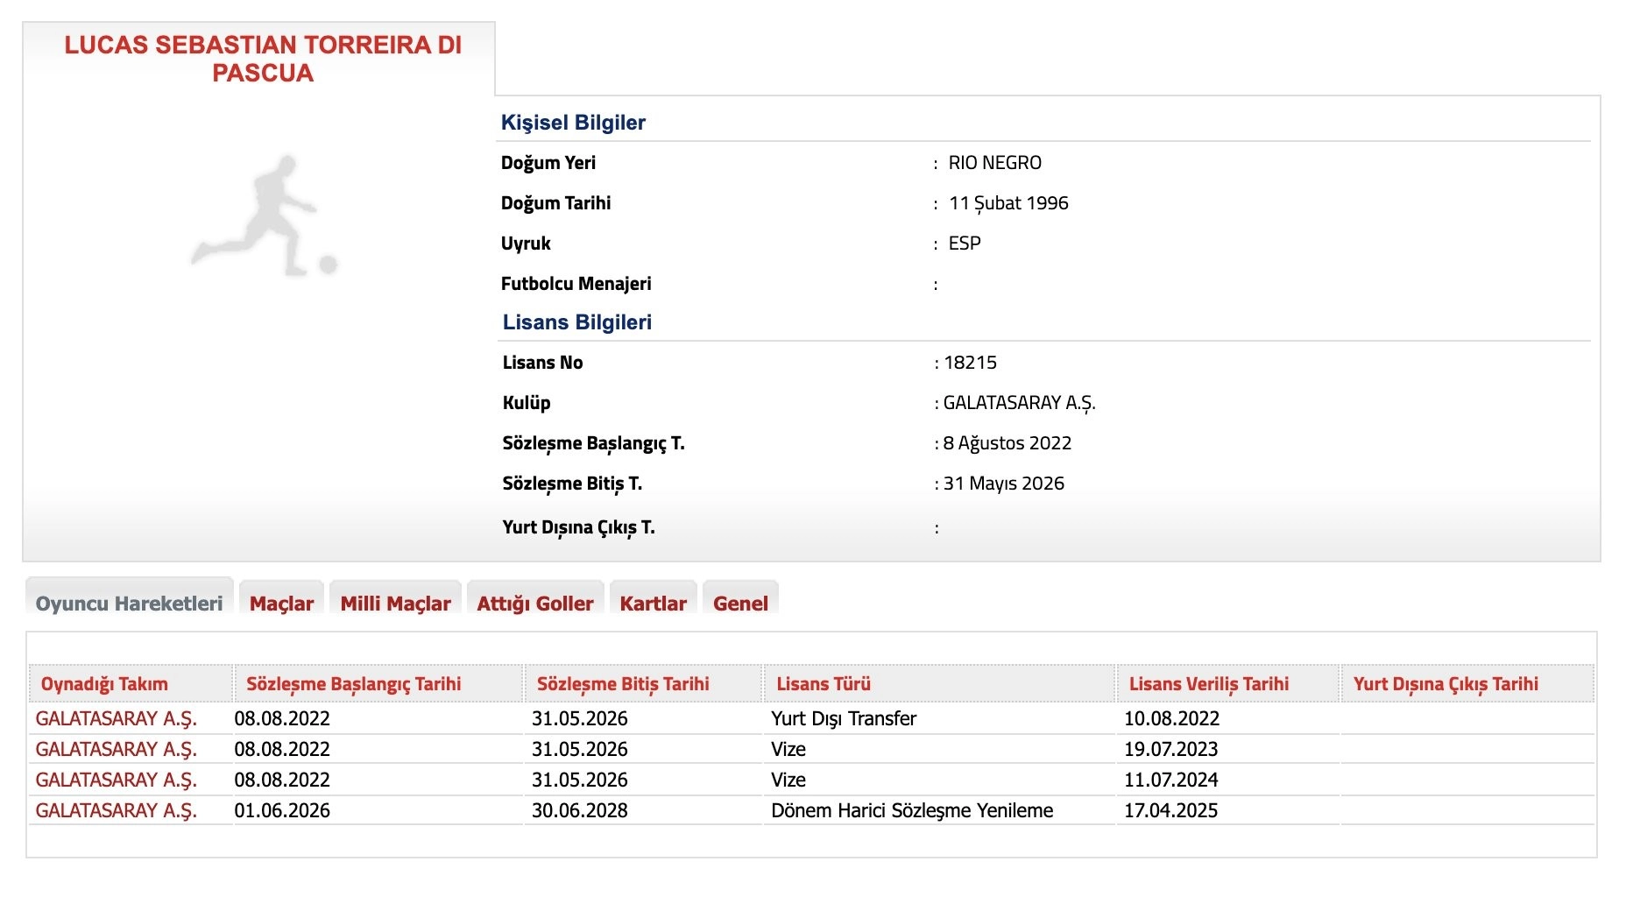This screenshot has width=1626, height=897.
Task: Click the Sözleşme Başlangıç Tarihi column header
Action: click(353, 684)
